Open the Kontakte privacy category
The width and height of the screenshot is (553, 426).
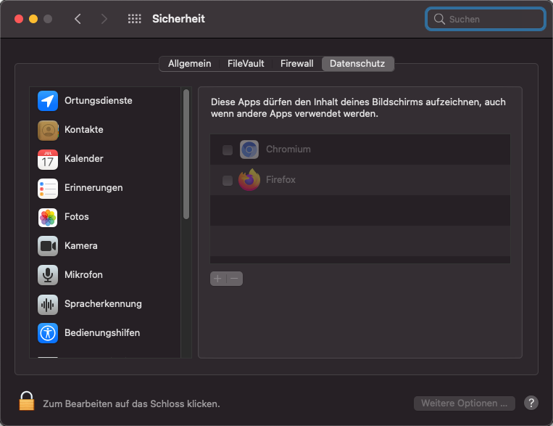click(105, 130)
